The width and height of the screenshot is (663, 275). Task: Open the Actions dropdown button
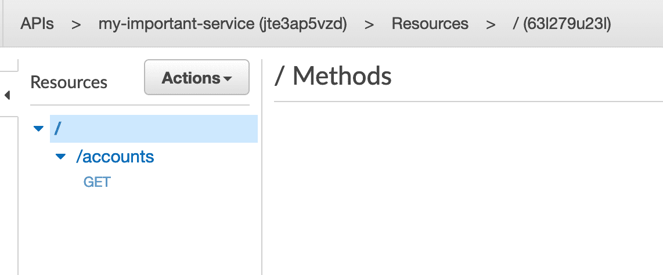click(197, 77)
